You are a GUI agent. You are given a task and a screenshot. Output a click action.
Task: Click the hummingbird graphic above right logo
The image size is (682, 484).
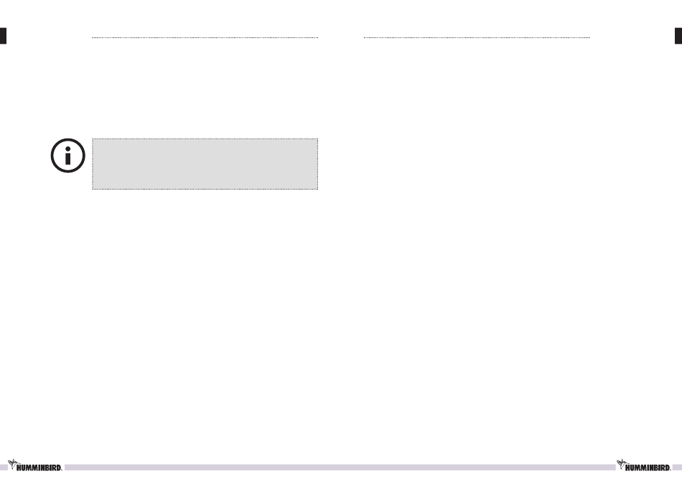(621, 463)
